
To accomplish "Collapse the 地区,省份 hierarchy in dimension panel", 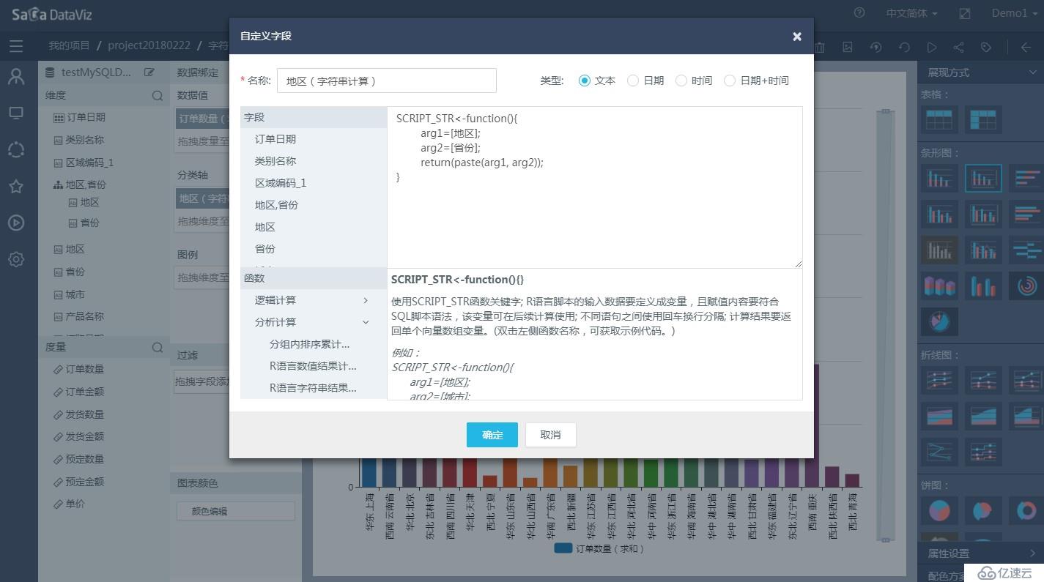I will (x=58, y=184).
